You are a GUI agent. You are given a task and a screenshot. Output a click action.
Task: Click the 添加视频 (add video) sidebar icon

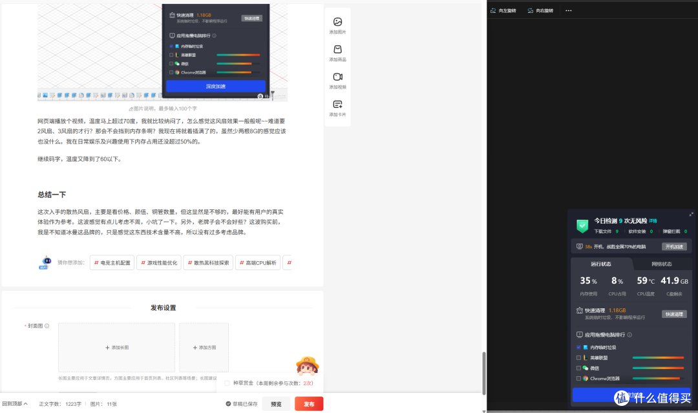coord(337,77)
